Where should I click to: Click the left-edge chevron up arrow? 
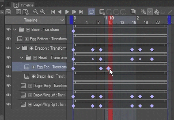coord(2,12)
